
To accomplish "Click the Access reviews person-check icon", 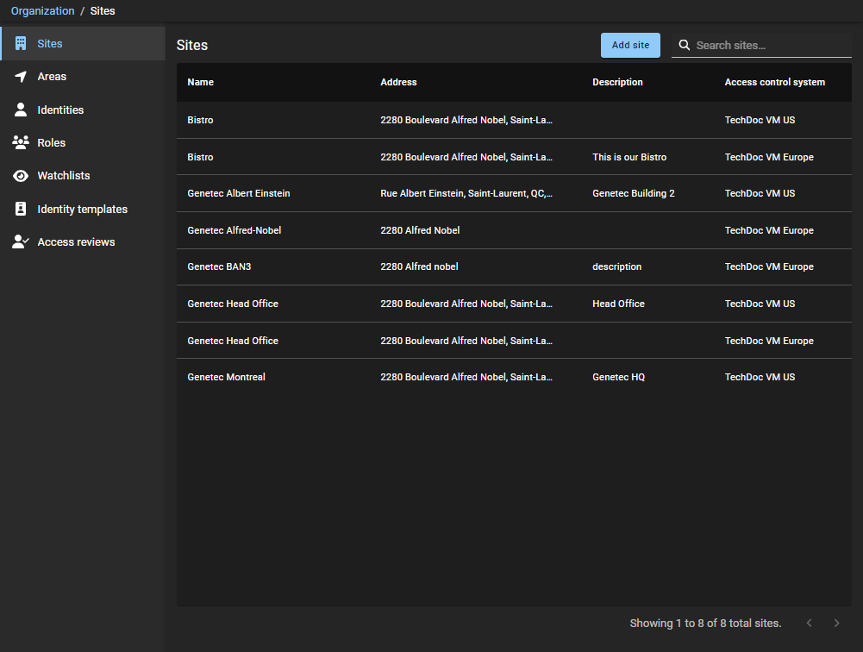I will [x=21, y=242].
